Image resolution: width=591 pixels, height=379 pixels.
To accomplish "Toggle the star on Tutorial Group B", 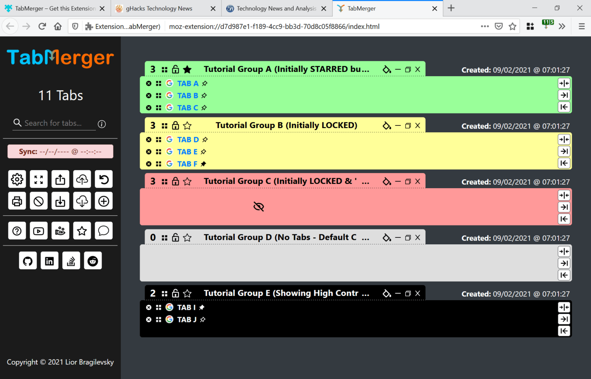I will (x=187, y=125).
